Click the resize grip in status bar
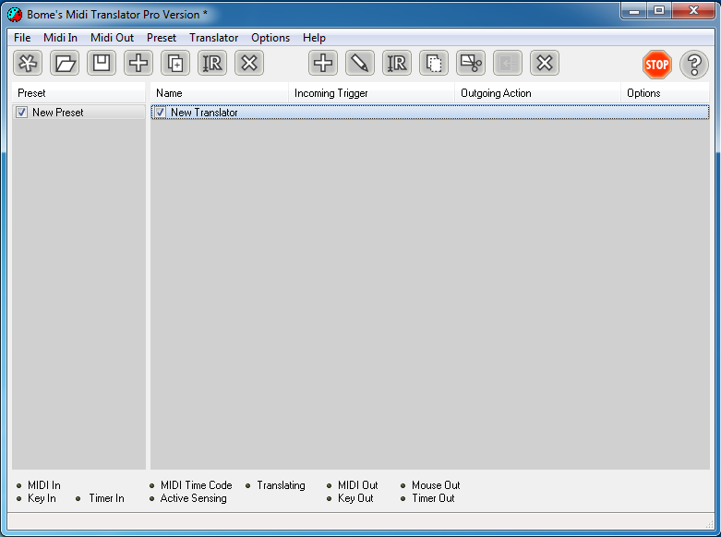This screenshot has height=537, width=721. click(x=710, y=525)
